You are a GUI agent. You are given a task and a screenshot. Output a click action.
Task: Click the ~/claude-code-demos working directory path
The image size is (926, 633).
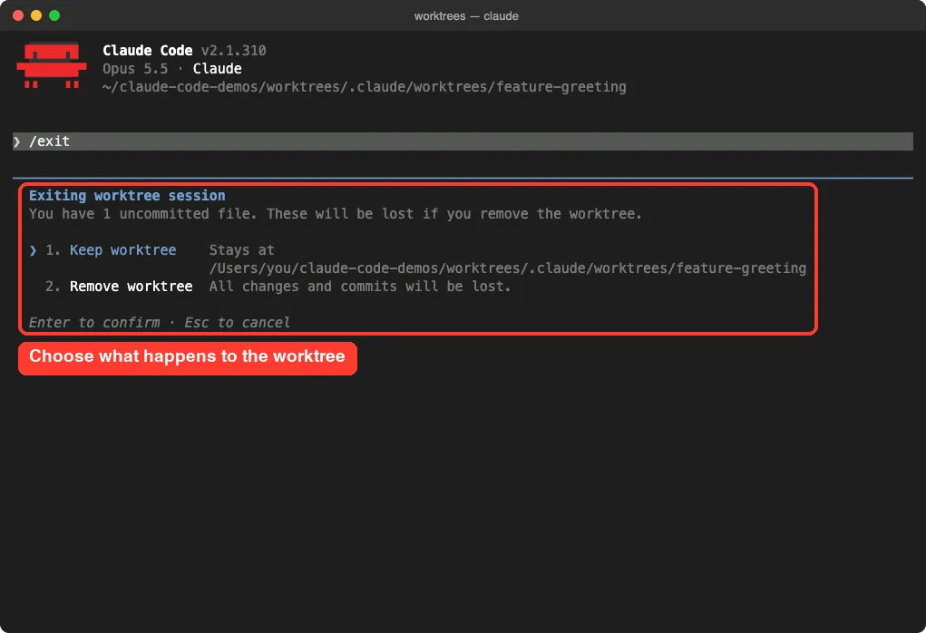[364, 87]
